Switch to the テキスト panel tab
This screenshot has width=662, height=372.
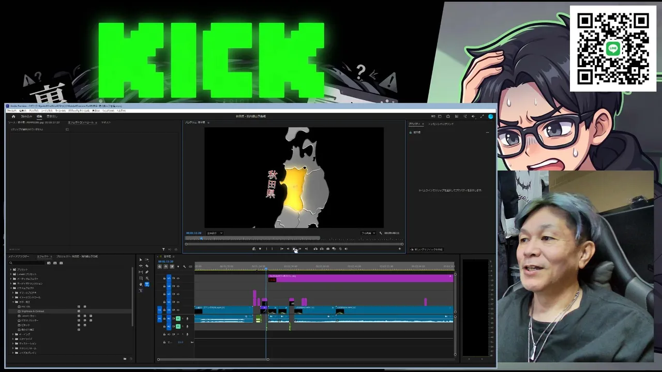[106, 122]
